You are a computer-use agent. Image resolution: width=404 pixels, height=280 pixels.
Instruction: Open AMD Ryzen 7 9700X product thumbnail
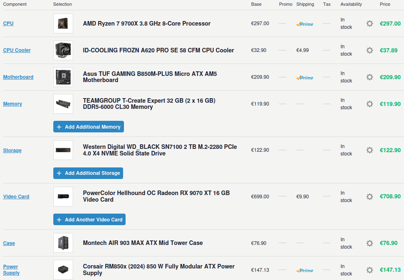pos(63,24)
